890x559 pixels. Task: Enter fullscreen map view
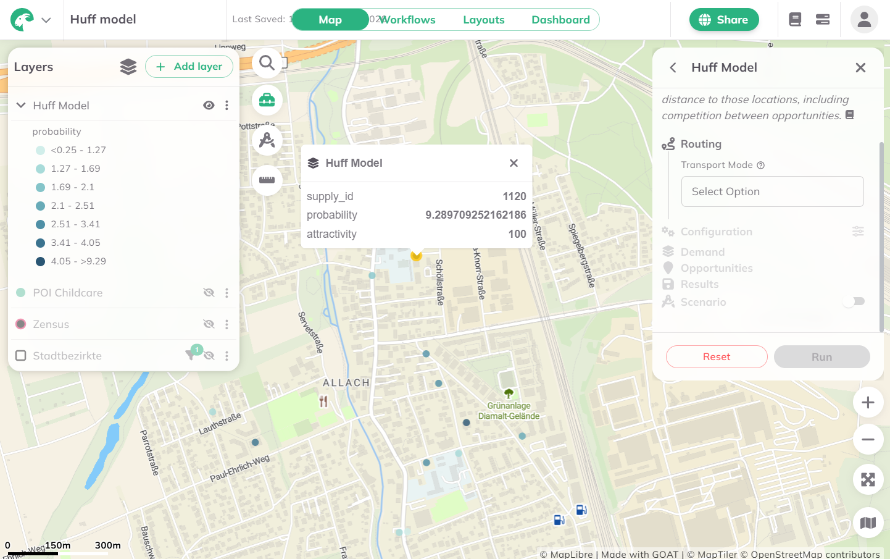click(868, 479)
